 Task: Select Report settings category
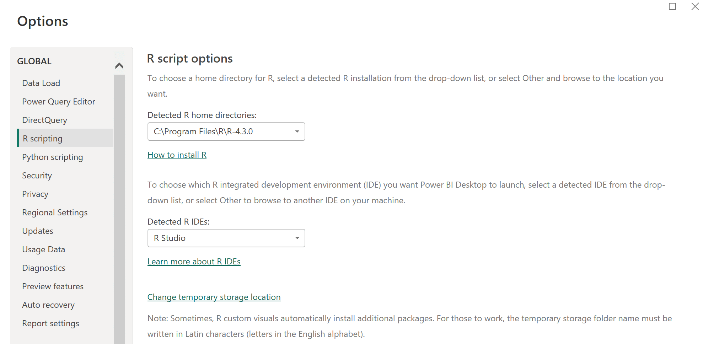50,323
